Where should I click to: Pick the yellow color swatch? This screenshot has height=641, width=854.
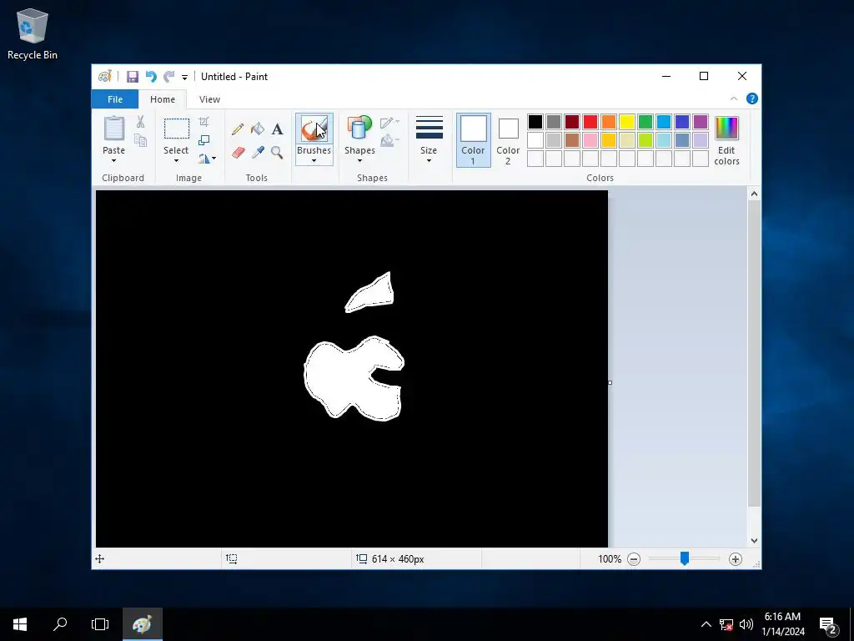tap(627, 122)
